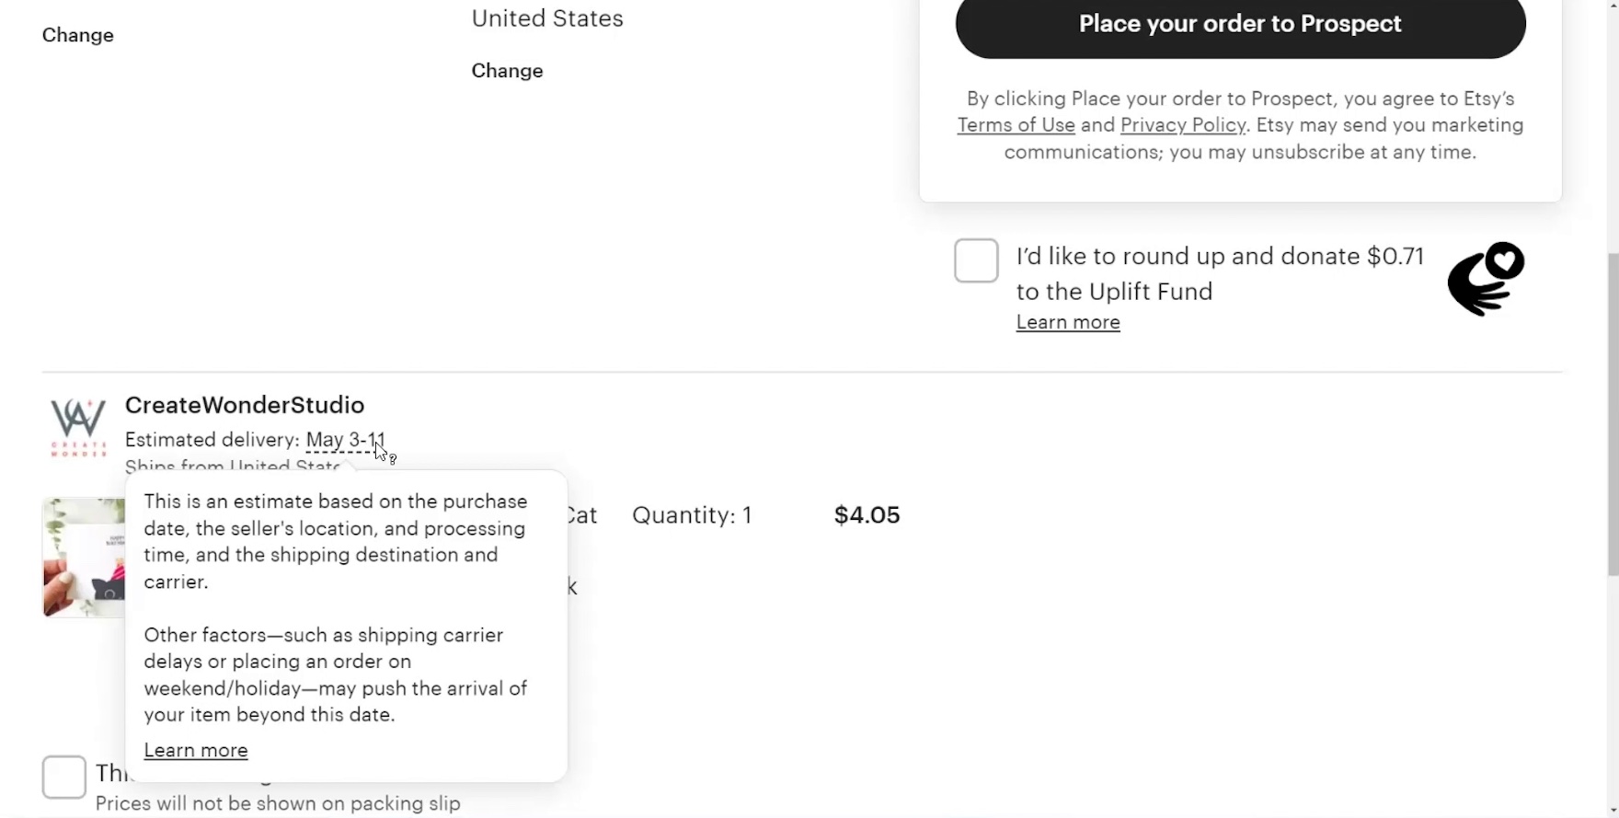The width and height of the screenshot is (1619, 818).
Task: Click the $4.05 item price
Action: tap(867, 515)
